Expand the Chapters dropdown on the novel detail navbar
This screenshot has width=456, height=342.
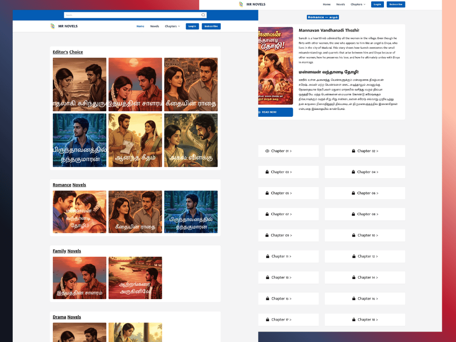[358, 5]
